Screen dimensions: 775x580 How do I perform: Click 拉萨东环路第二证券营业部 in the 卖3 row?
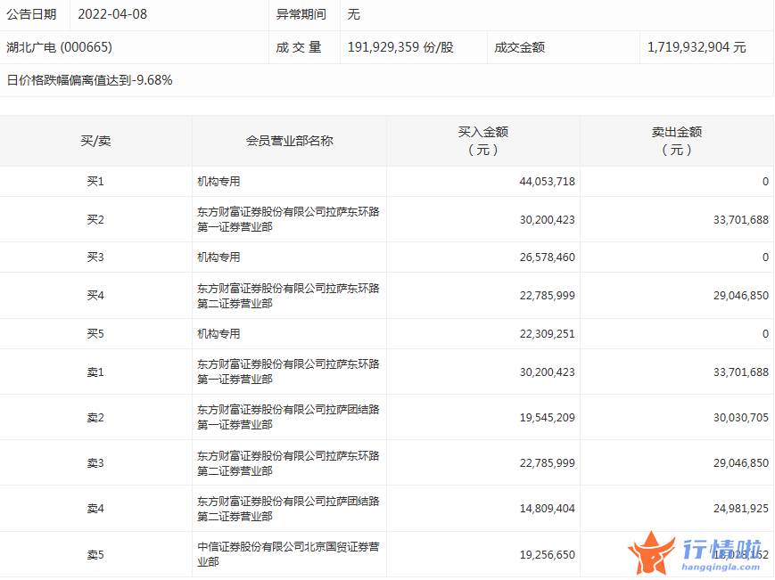click(288, 463)
